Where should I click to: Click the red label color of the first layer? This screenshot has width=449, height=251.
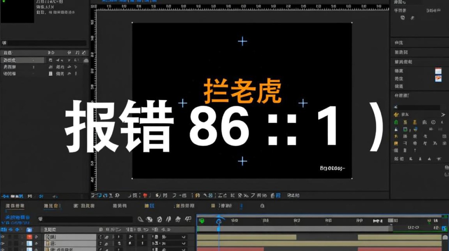29,237
